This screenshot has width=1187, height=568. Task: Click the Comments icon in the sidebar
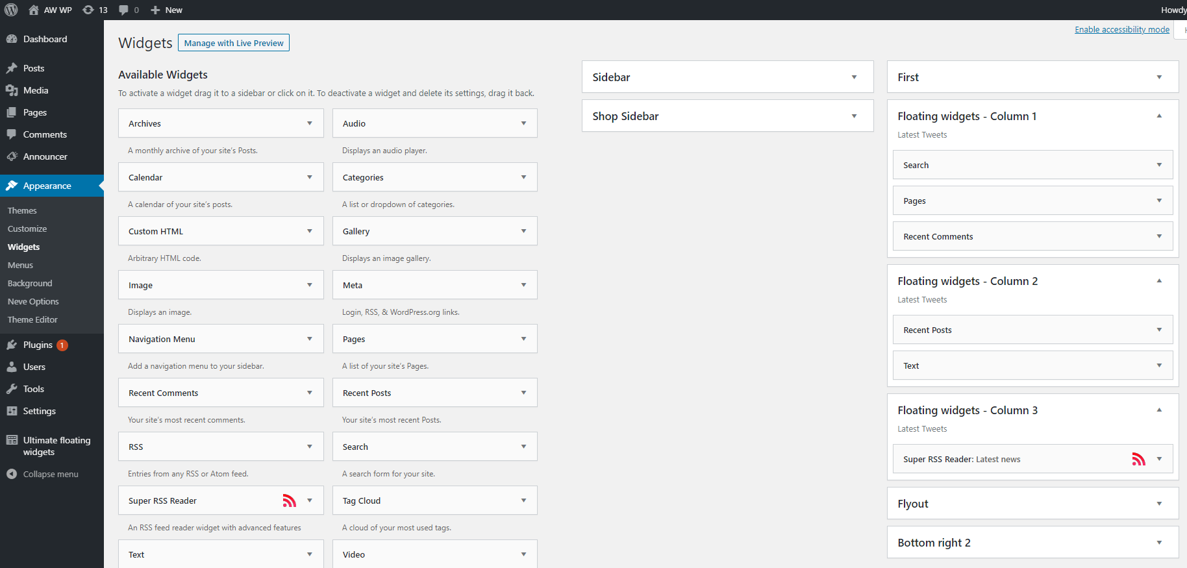12,134
